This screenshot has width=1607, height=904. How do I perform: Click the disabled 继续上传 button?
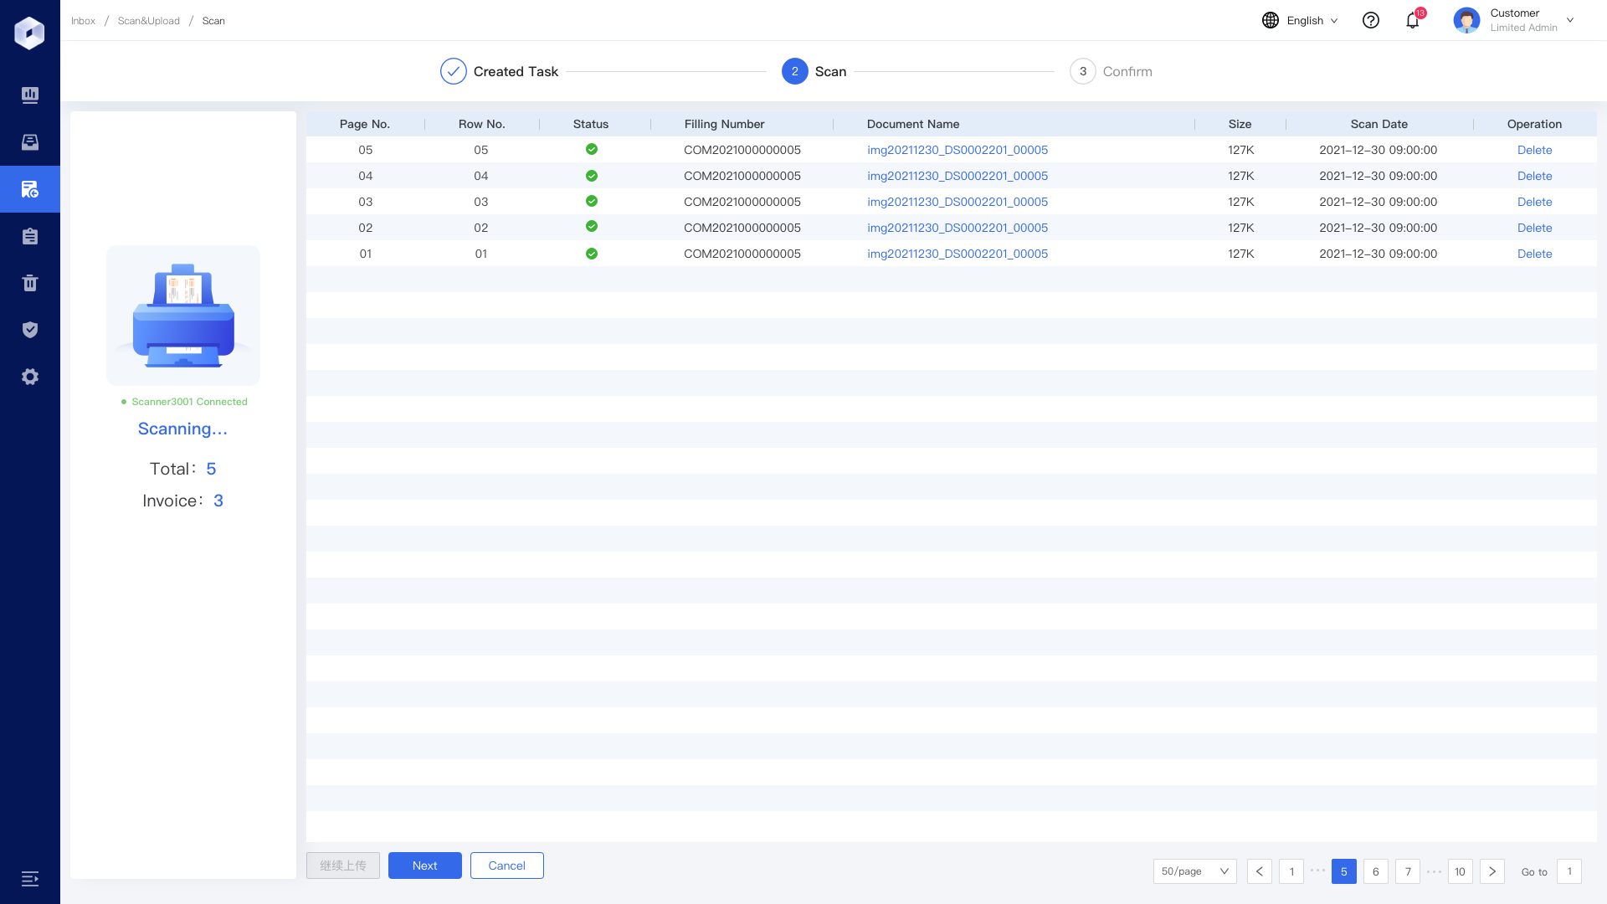[343, 865]
